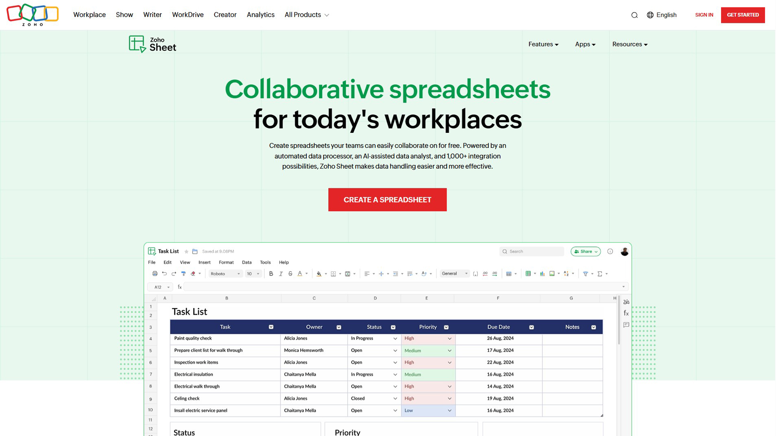776x436 pixels.
Task: Click the GET STARTED button
Action: 743,15
